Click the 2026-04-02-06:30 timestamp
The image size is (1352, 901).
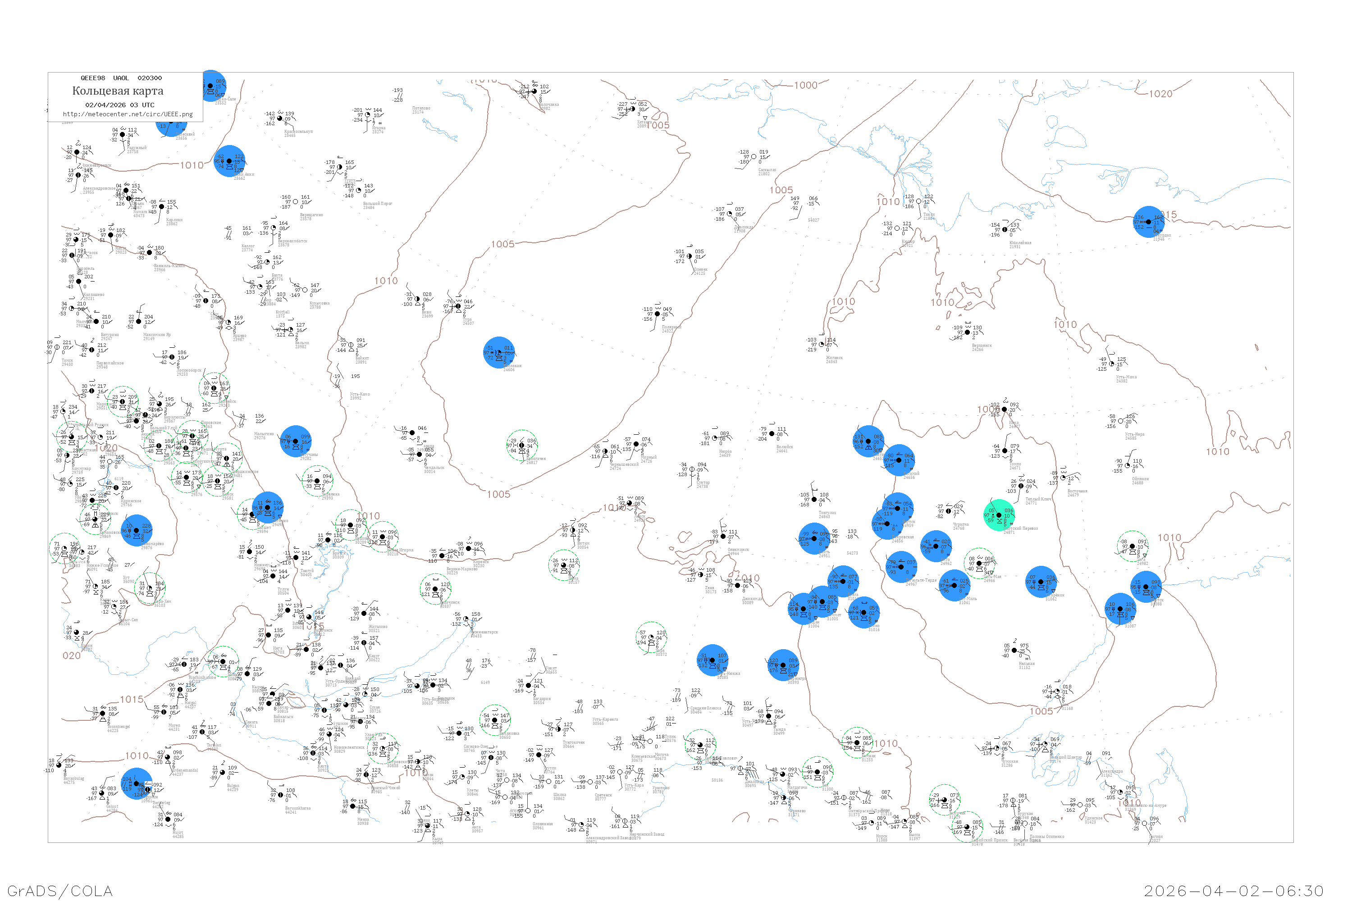1233,891
